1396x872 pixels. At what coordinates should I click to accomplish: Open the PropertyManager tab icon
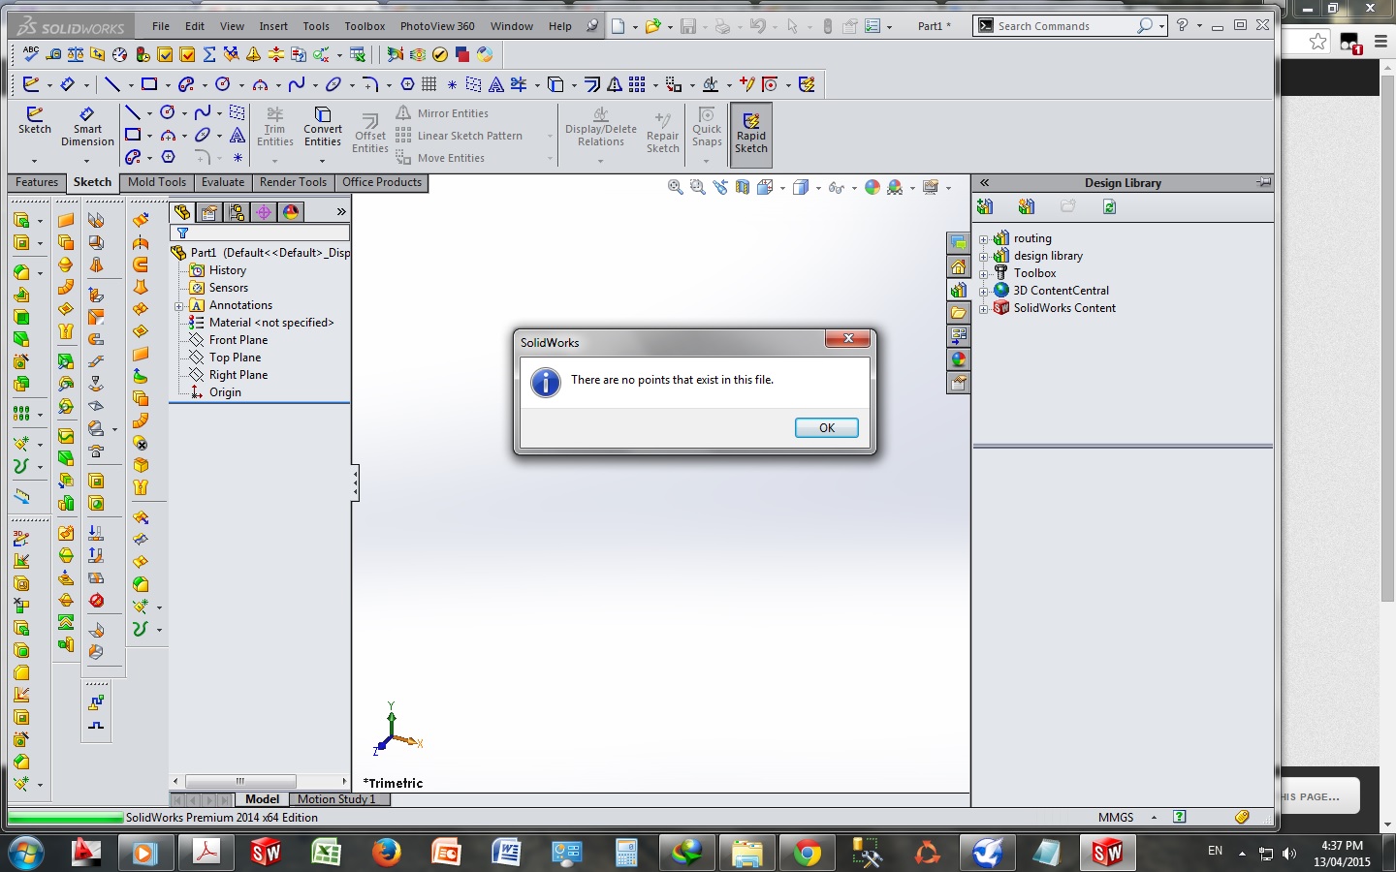coord(209,212)
